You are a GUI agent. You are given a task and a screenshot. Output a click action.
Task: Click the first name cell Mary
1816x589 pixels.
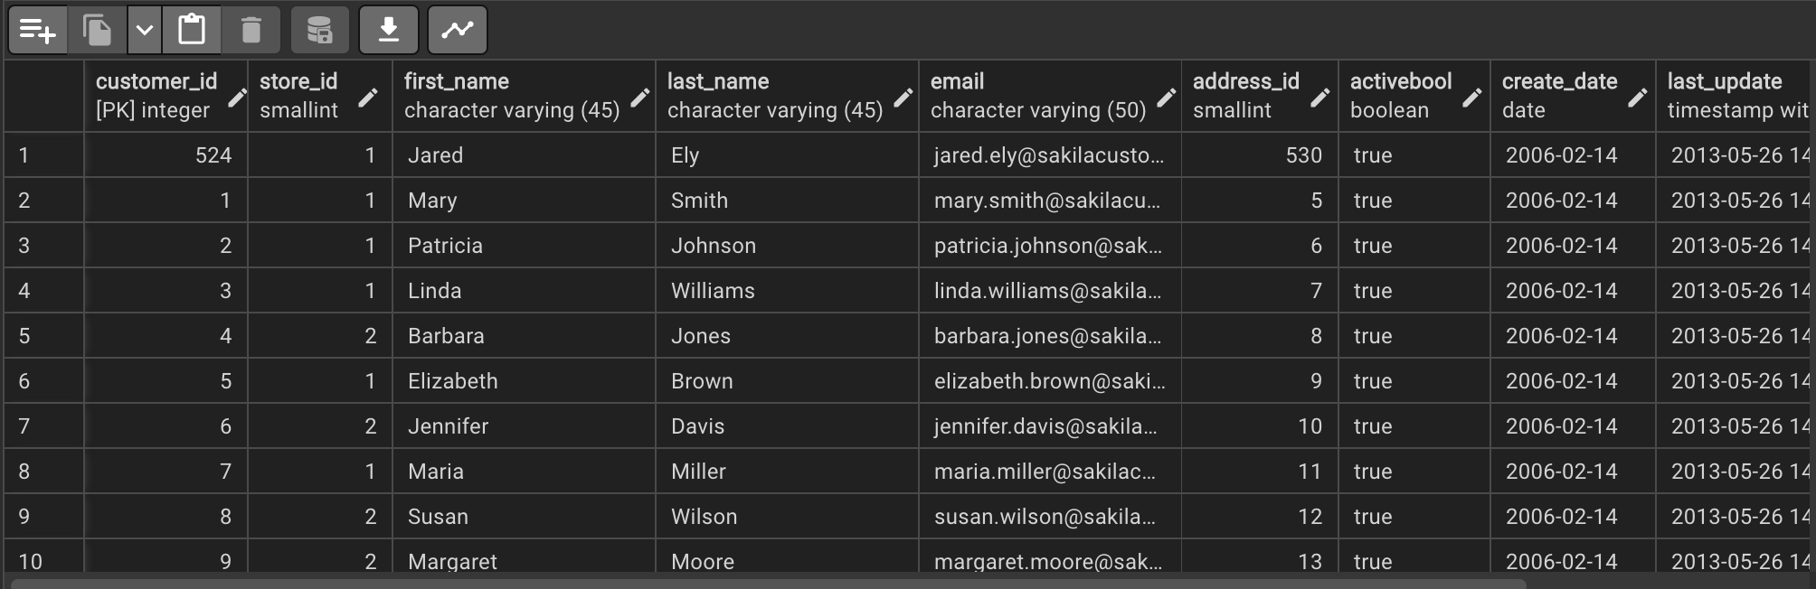525,201
